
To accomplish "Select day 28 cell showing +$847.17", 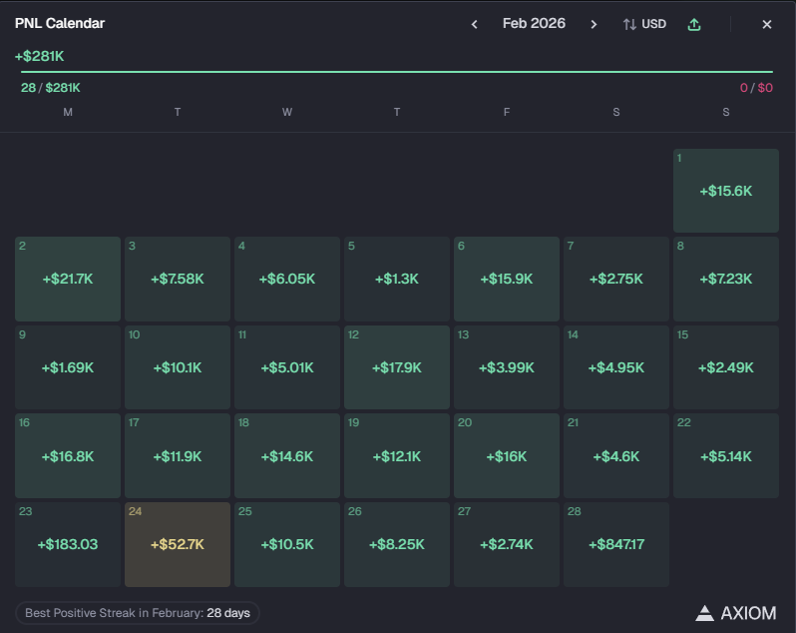I will coord(615,544).
